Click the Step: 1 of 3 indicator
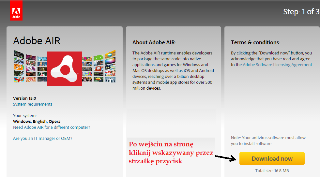320x178 pixels. coord(301,12)
